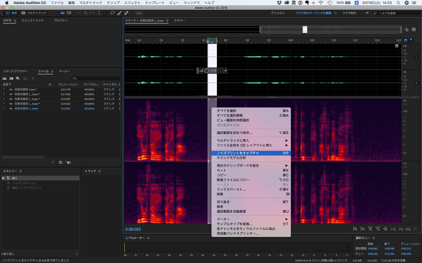The width and height of the screenshot is (422, 263).
Task: Choose すべてを選択 in context menu
Action: click(x=251, y=111)
